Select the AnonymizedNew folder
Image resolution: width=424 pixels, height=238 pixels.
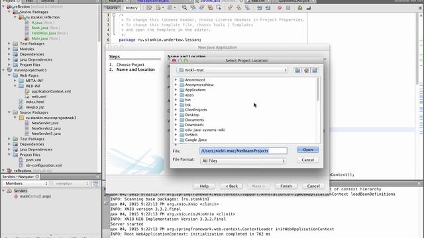[x=199, y=85]
